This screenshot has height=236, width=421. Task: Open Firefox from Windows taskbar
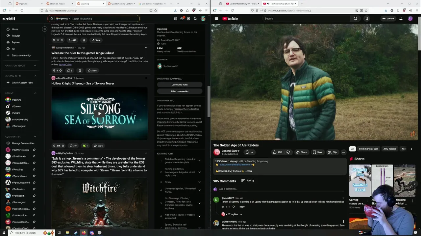coord(84,233)
